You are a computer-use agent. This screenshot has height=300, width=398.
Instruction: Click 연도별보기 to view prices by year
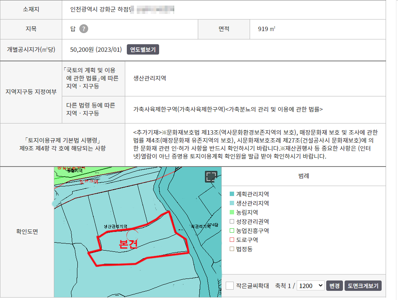click(143, 50)
